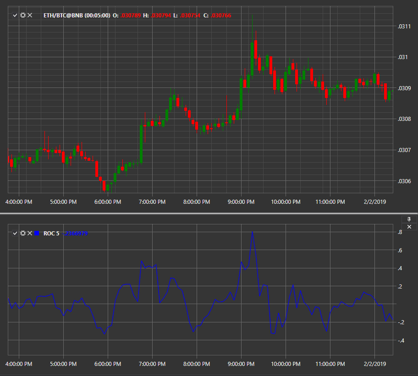Click the .0308 price axis label
Viewport: 418px width, 376px height.
404,119
